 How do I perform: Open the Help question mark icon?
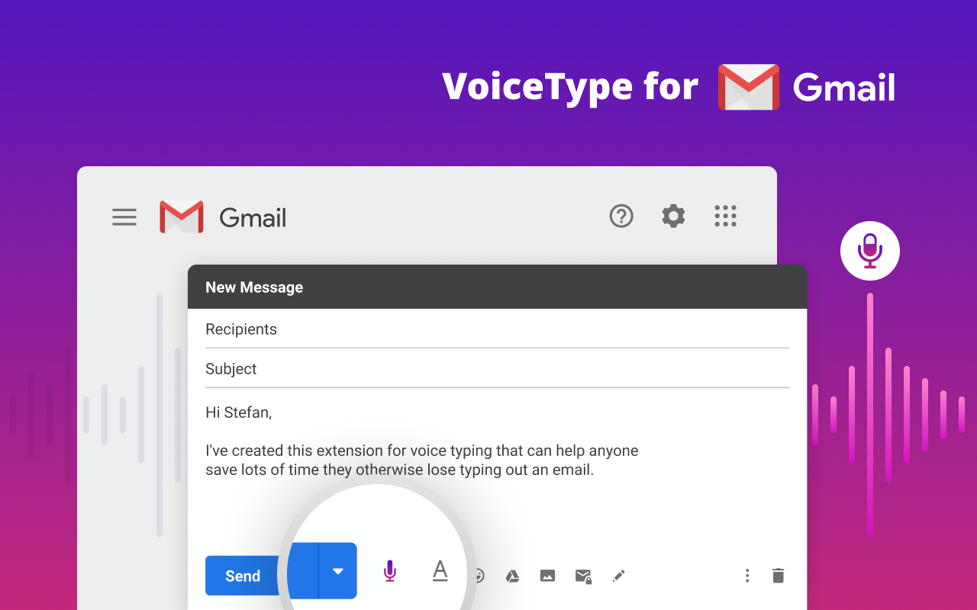[x=621, y=216]
